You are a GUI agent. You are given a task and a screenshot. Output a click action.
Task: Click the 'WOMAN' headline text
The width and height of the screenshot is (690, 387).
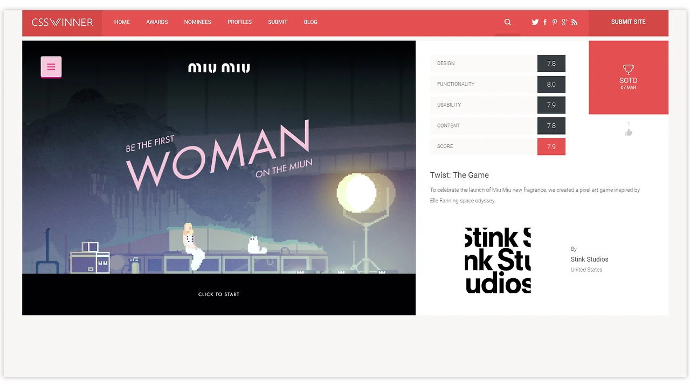coord(218,155)
